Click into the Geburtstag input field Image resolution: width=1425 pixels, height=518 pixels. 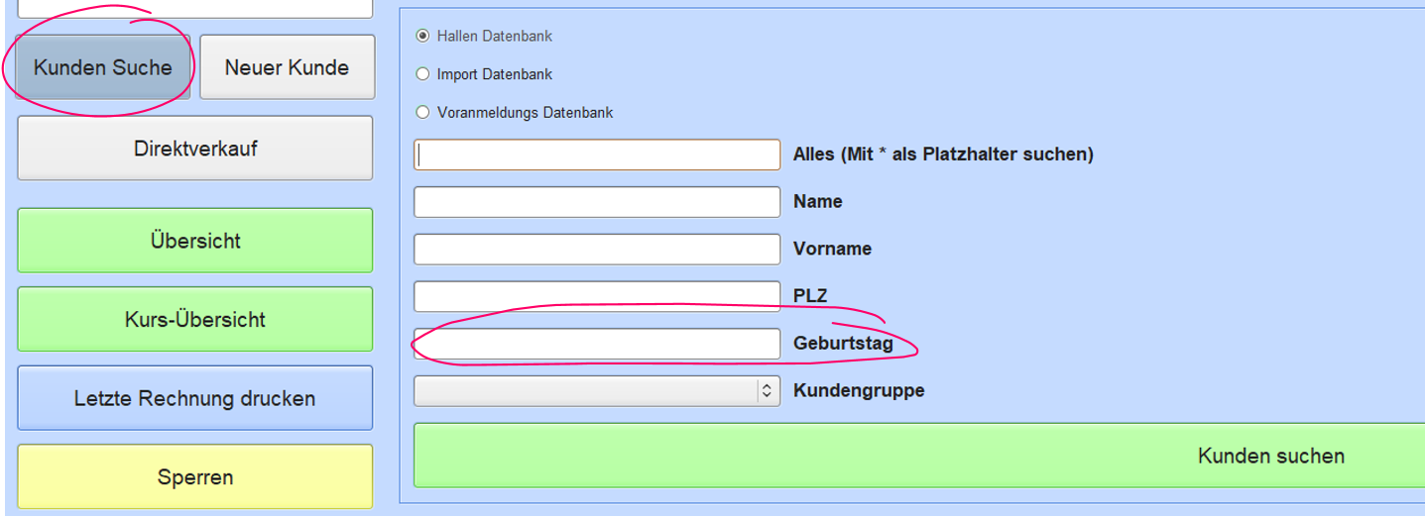click(x=597, y=344)
